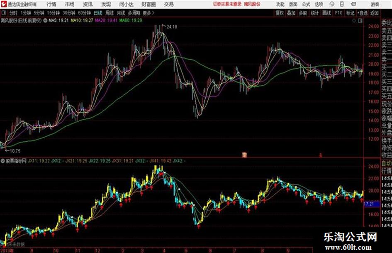Switch to the 15分钟 period

pos(53,13)
